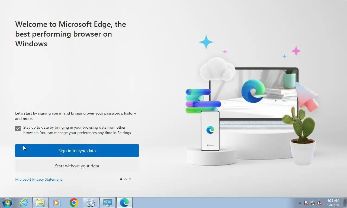Screen dimensions: 347x208
Task: Jump to the third onboarding page dot
Action: tap(130, 179)
